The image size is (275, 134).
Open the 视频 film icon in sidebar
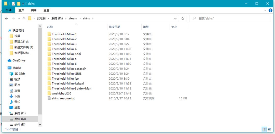click(11, 79)
